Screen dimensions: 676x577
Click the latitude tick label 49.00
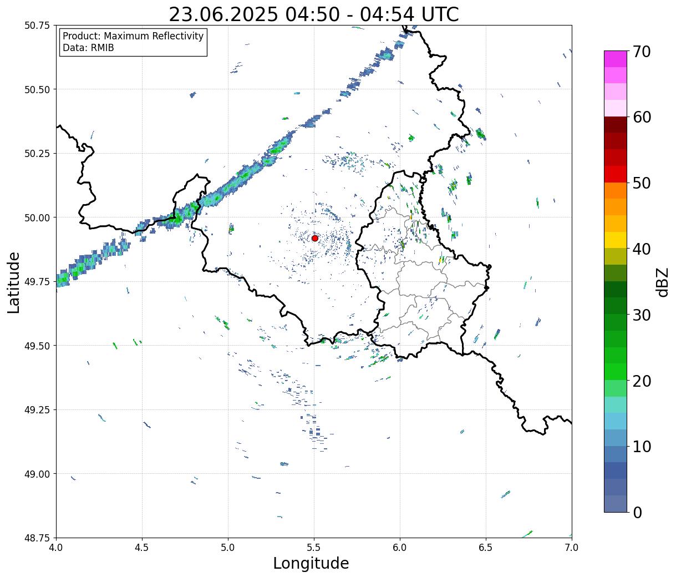tap(37, 474)
